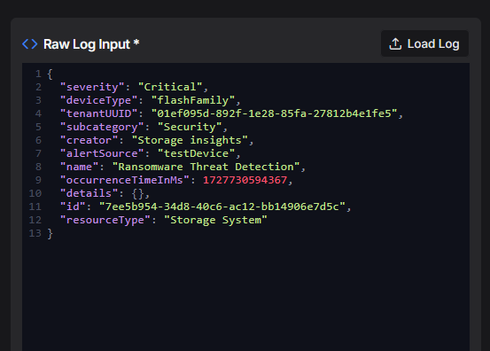Click the "Storage System" resourceType value
Screen dimensions: 490x351
coord(215,220)
